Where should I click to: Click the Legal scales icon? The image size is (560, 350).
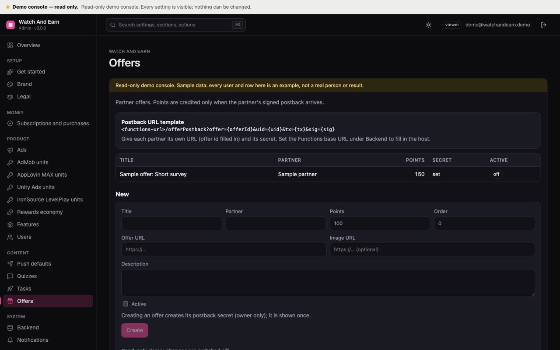10,97
